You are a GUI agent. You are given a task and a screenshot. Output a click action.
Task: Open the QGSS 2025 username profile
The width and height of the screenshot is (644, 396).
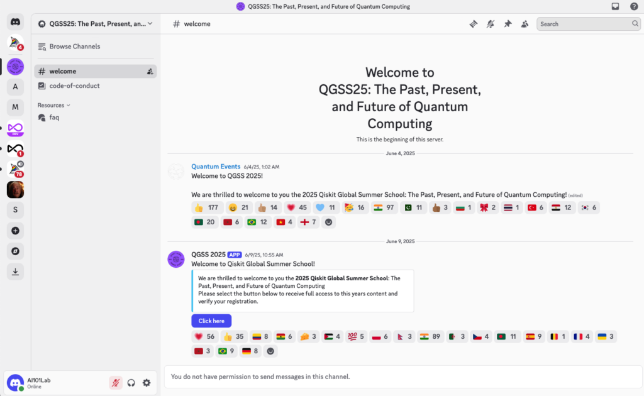coord(208,255)
